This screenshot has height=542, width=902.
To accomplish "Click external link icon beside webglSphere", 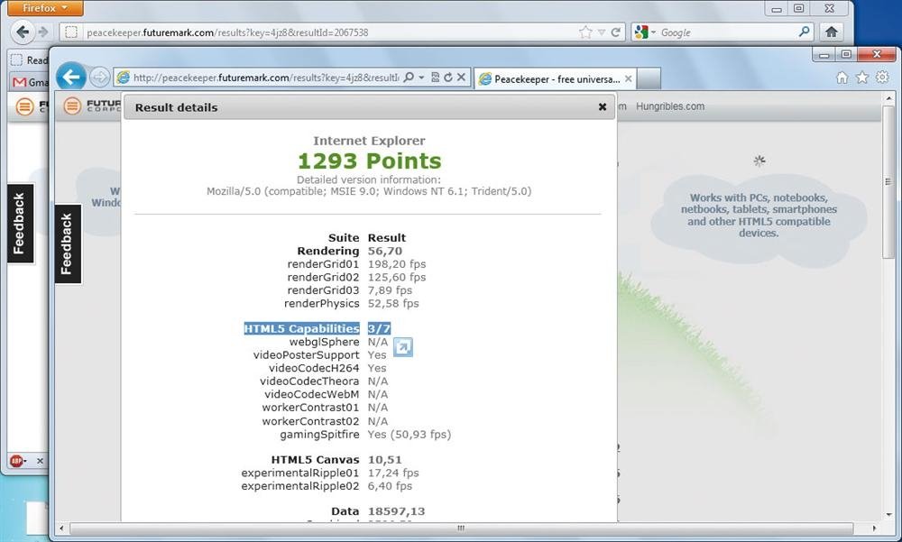I will tap(402, 347).
